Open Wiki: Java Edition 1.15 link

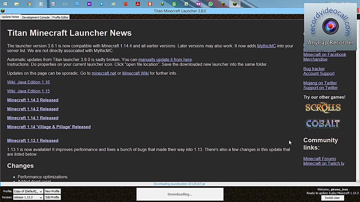tap(28, 91)
